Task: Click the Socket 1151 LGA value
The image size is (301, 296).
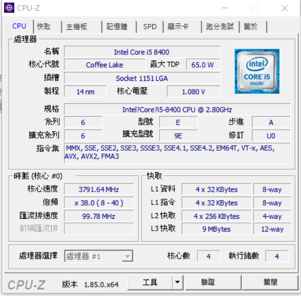Action: pos(142,78)
